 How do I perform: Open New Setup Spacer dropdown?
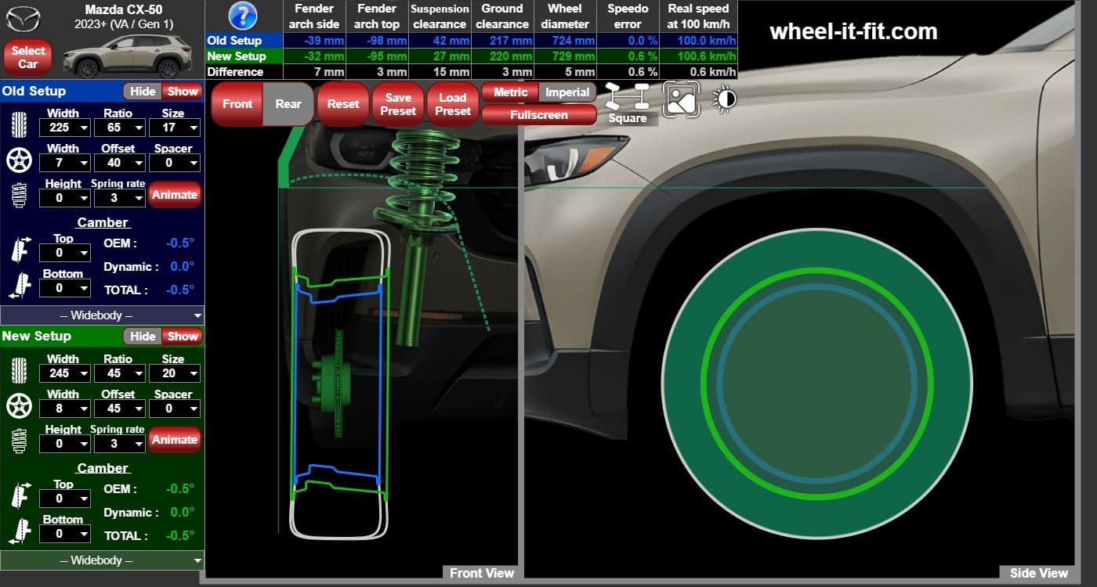coord(176,409)
